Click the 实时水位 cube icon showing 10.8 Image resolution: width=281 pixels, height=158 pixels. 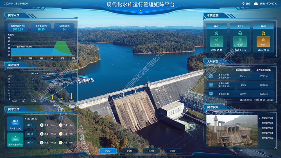[x=15, y=123]
